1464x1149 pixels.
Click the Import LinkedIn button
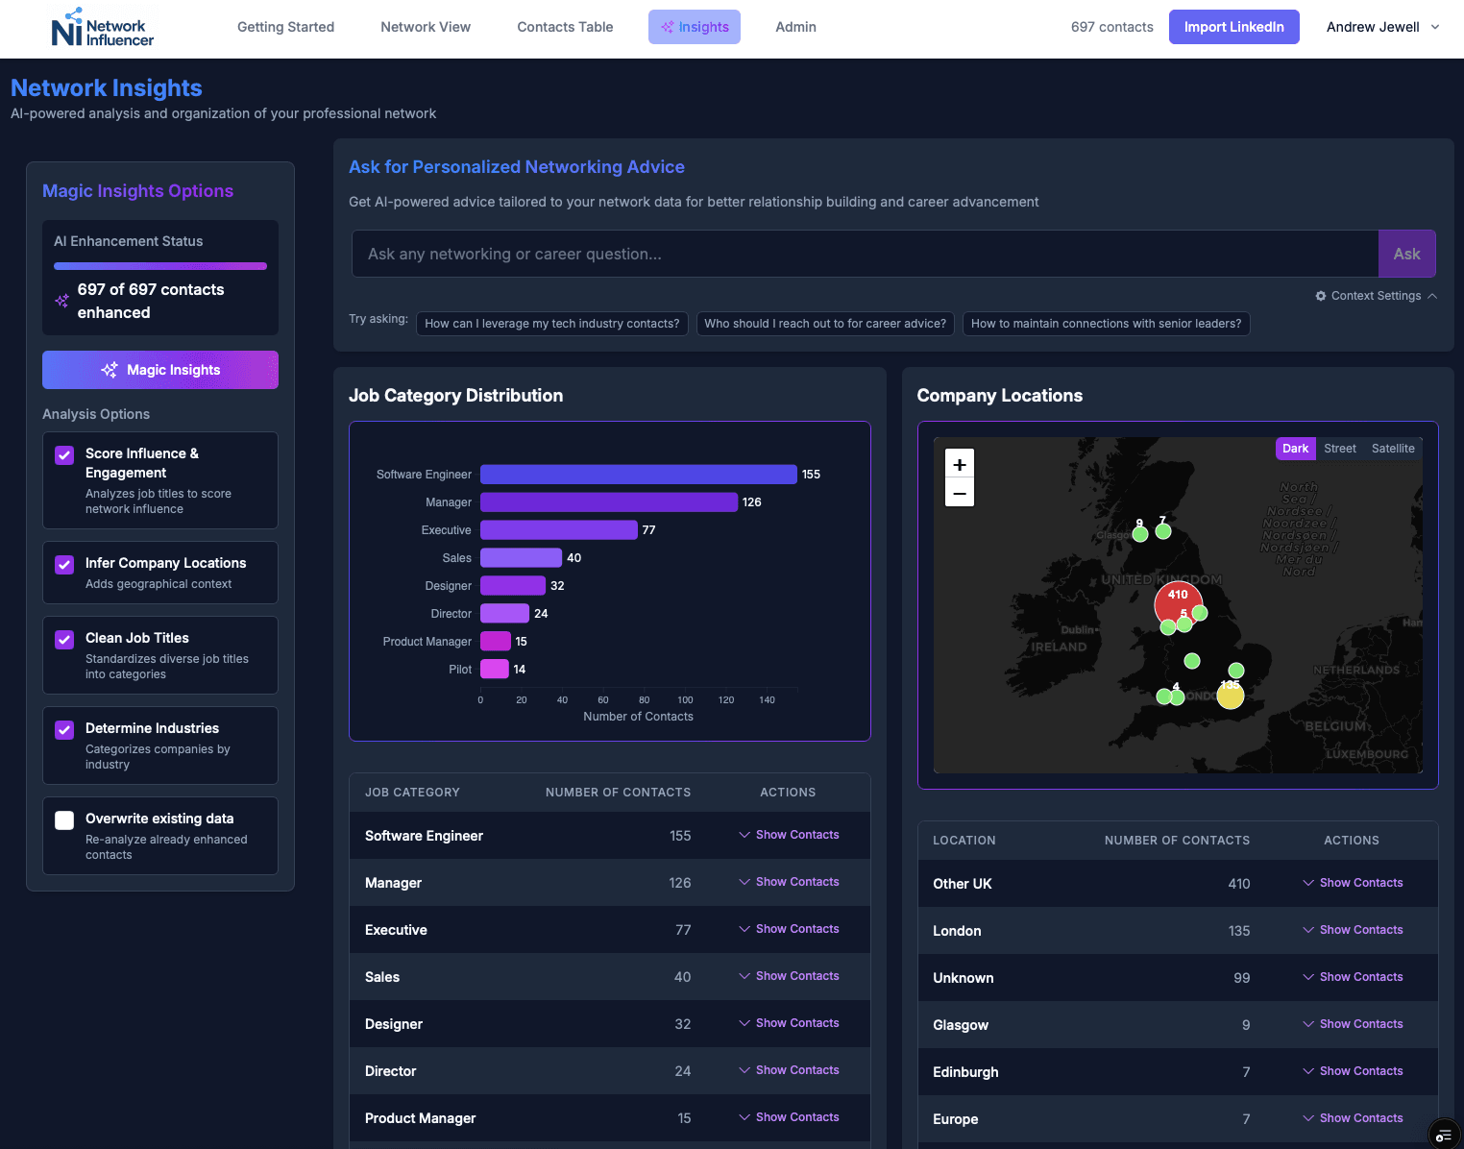click(1233, 27)
